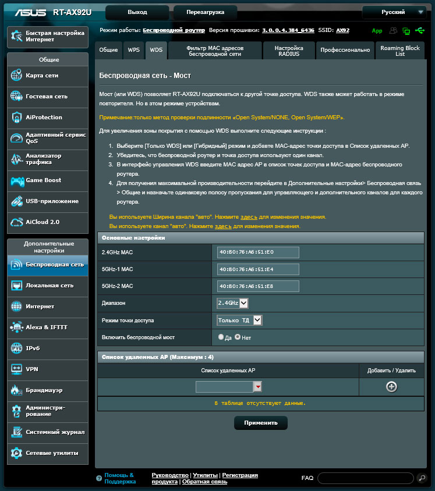435x491 pixels.
Task: Open the Настройка RADIUS tab
Action: click(289, 51)
